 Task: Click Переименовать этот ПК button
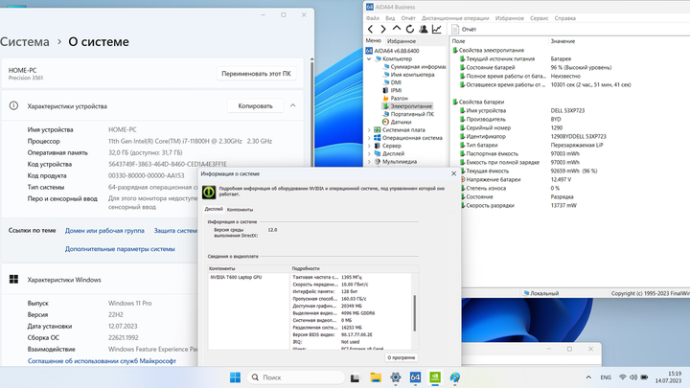[x=256, y=74]
